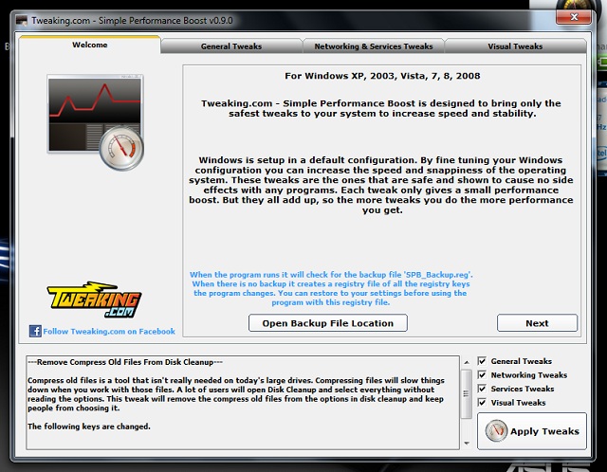Click the description scrollbar up arrow
Screen dimensions: 607x472
point(467,362)
